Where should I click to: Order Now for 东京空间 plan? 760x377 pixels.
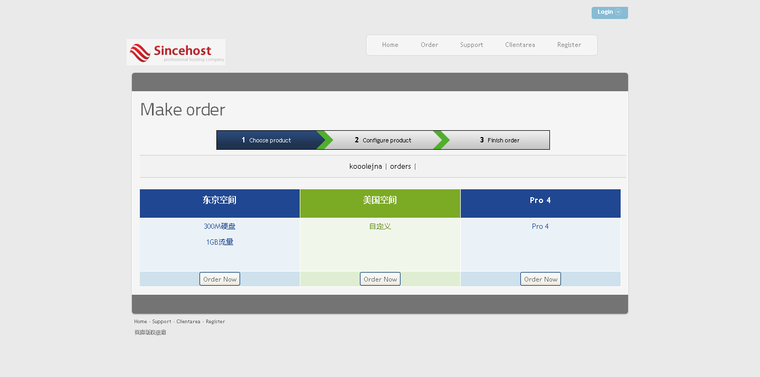220,279
